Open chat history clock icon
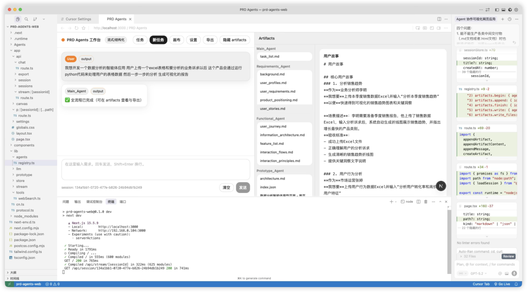The width and height of the screenshot is (527, 292). click(x=509, y=19)
